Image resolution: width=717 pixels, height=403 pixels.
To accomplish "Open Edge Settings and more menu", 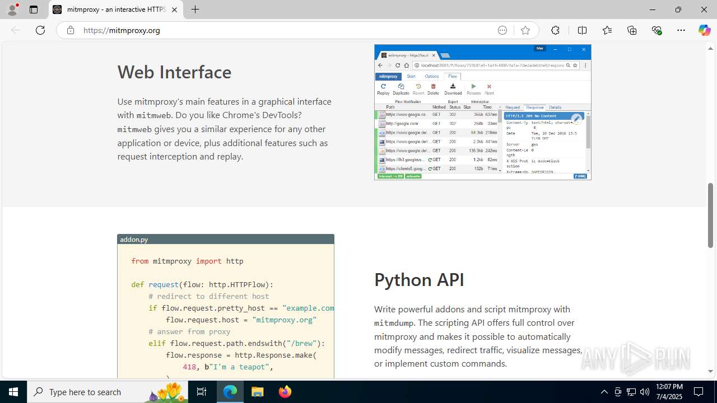I will point(681,30).
